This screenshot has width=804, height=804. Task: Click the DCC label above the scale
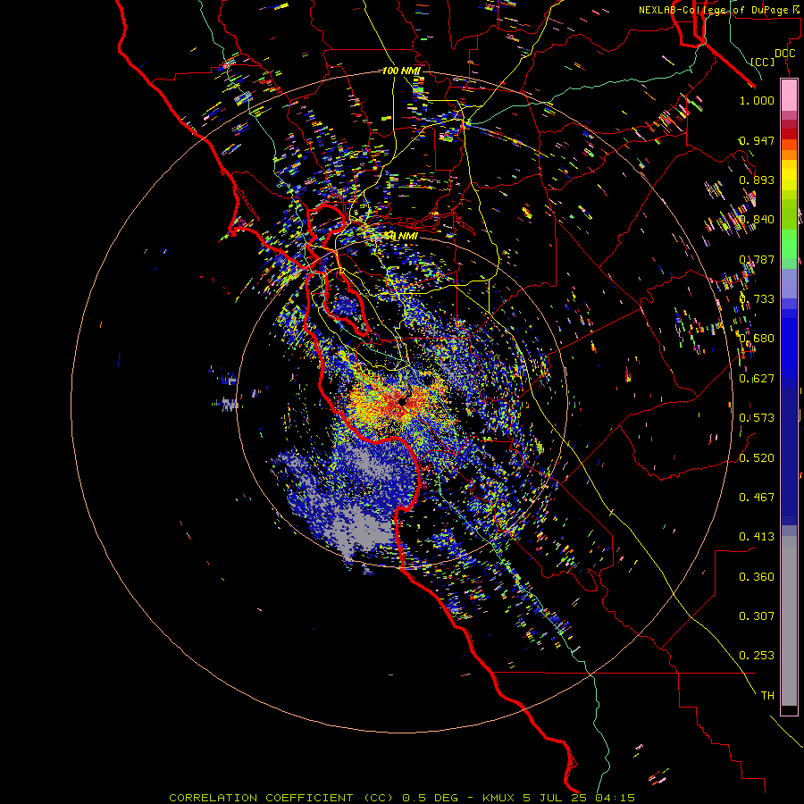tap(784, 54)
